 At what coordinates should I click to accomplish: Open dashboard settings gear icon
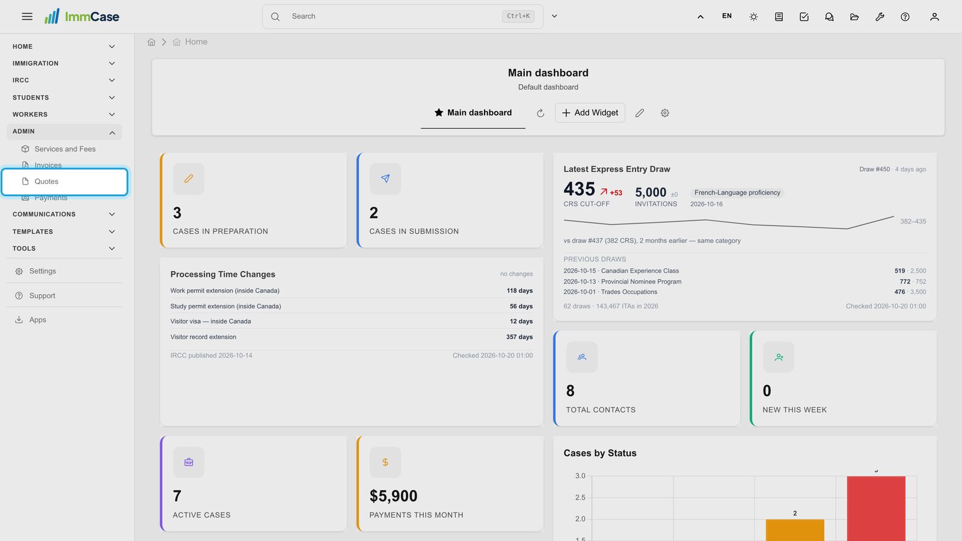coord(665,113)
